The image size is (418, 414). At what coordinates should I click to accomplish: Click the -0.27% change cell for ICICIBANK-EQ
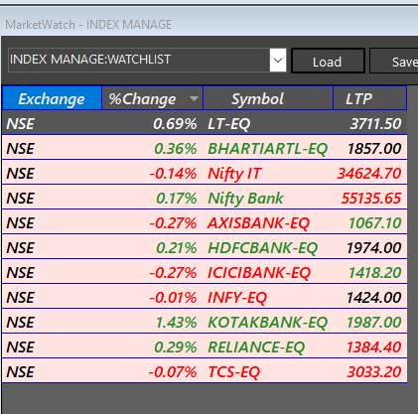pyautogui.click(x=152, y=272)
